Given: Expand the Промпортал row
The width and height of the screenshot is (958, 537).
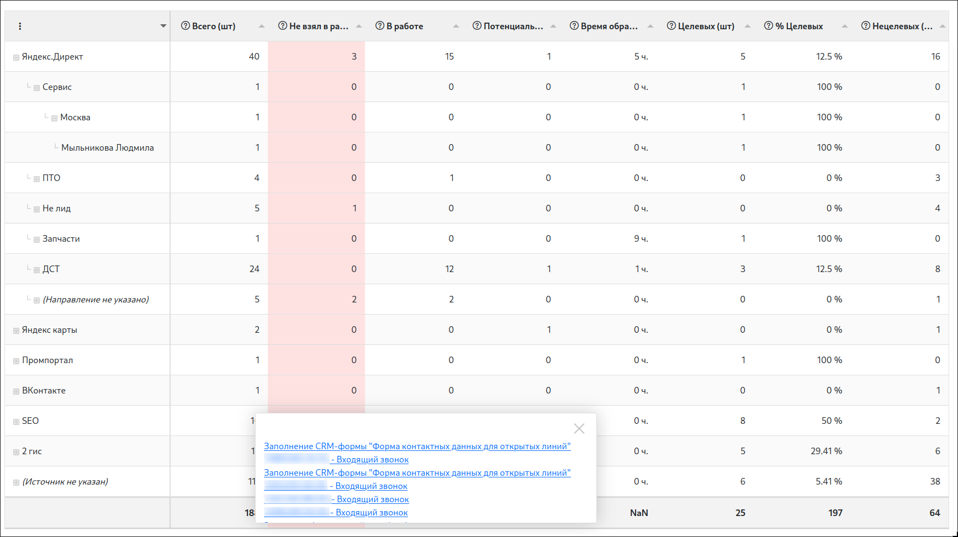Looking at the screenshot, I should [17, 361].
